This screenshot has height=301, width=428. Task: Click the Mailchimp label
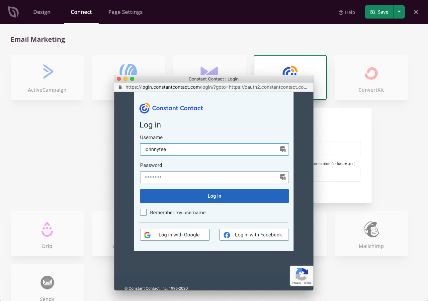point(371,246)
